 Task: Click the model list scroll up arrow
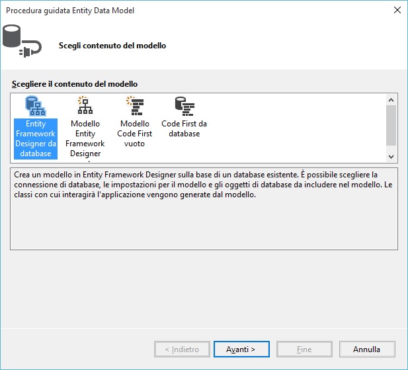coord(391,100)
